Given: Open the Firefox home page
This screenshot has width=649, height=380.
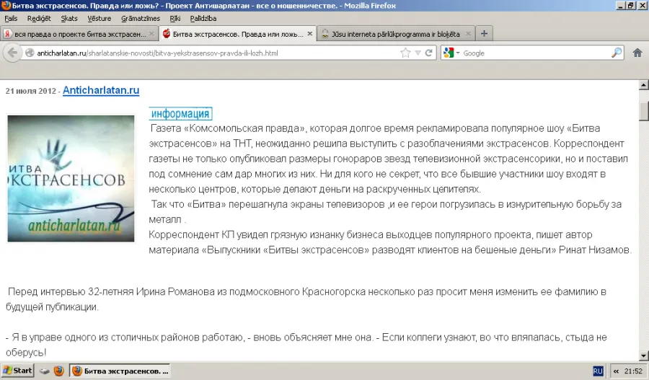Looking at the screenshot, I should click(x=637, y=53).
